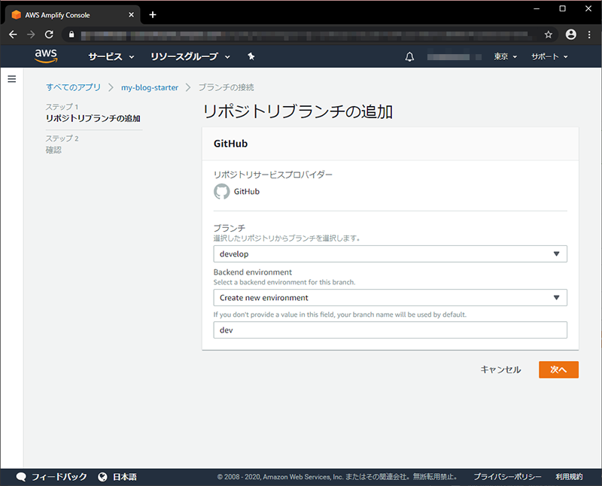Close the AWS Amplify Console tab
602x486 pixels.
click(x=131, y=14)
